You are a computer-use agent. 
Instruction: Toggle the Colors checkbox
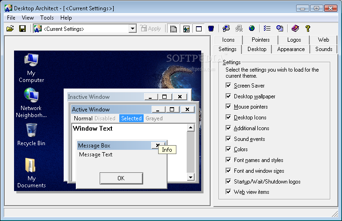[228, 149]
